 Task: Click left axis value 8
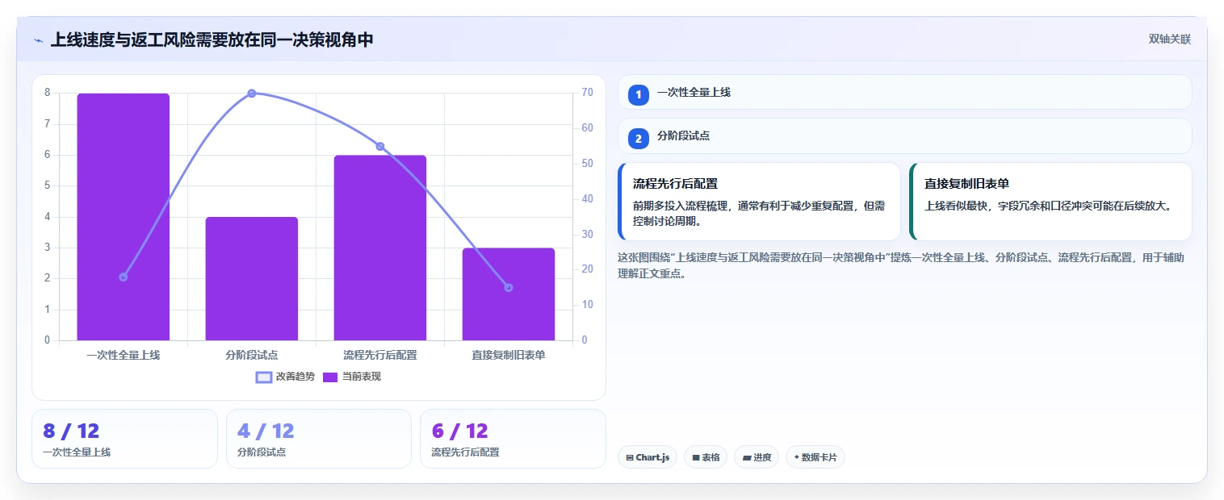click(47, 93)
